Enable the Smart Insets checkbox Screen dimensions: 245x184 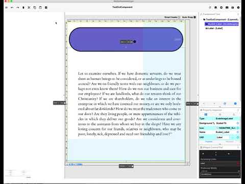pyautogui.click(x=179, y=17)
